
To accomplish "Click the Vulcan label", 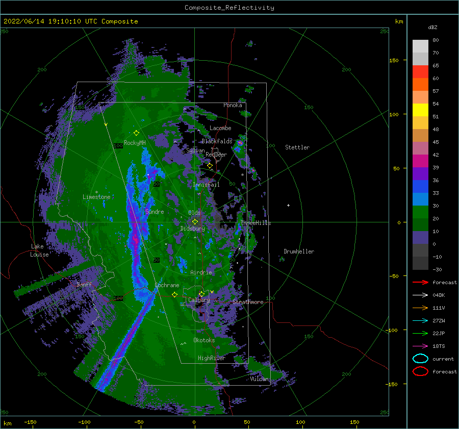I will click(260, 379).
